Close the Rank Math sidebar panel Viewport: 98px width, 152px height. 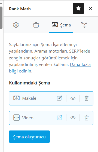[91, 8]
